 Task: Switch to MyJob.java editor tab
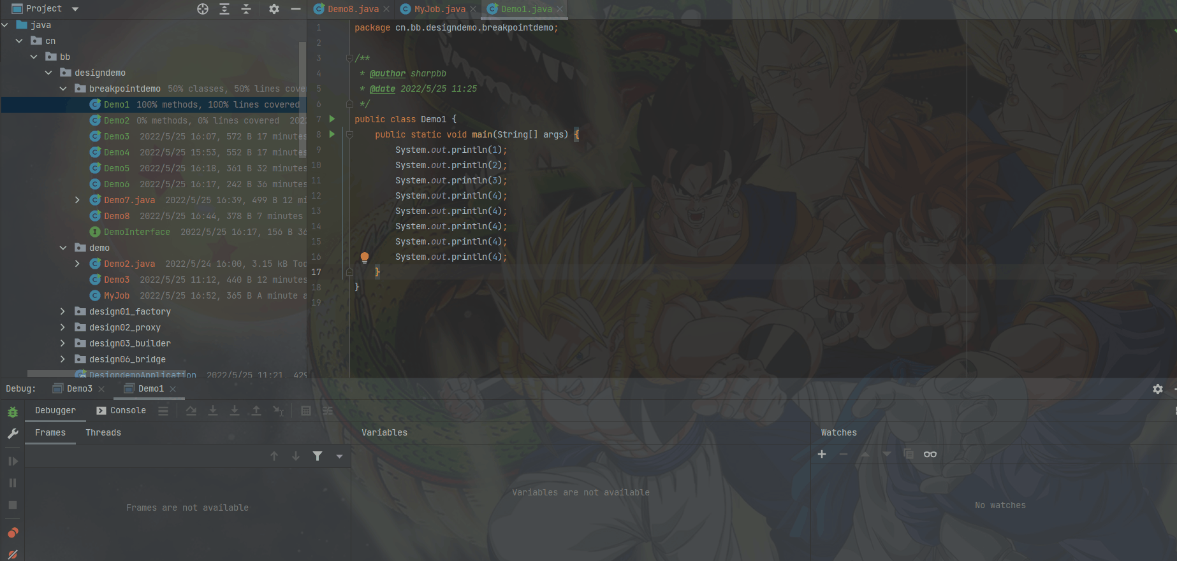[x=440, y=9]
